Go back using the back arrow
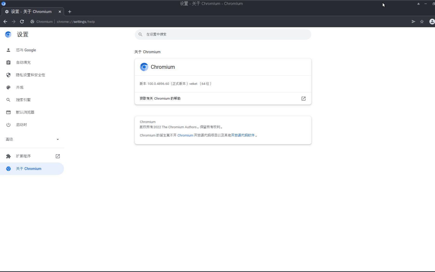 pyautogui.click(x=5, y=22)
